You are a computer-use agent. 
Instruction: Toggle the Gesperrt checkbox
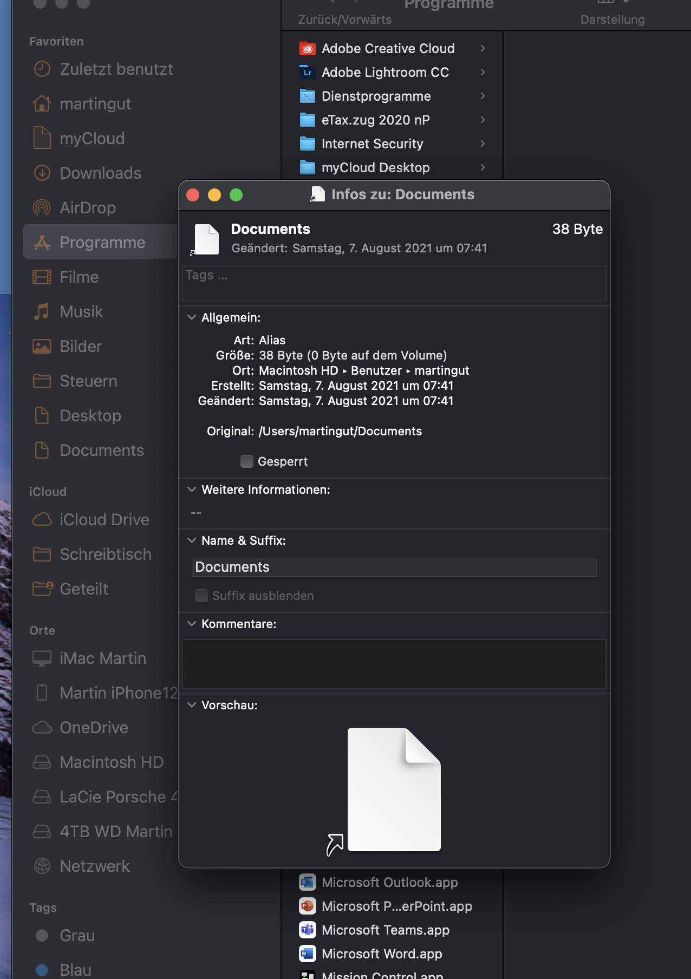point(247,461)
